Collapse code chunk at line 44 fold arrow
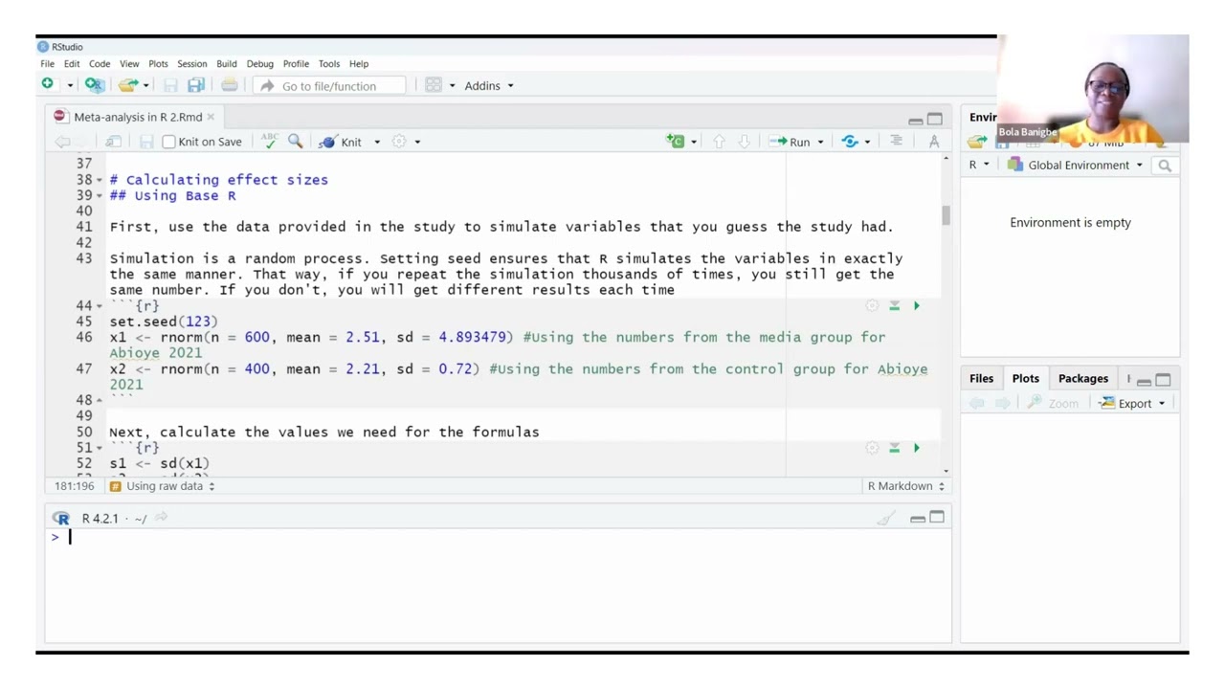This screenshot has height=689, width=1225. [x=100, y=306]
